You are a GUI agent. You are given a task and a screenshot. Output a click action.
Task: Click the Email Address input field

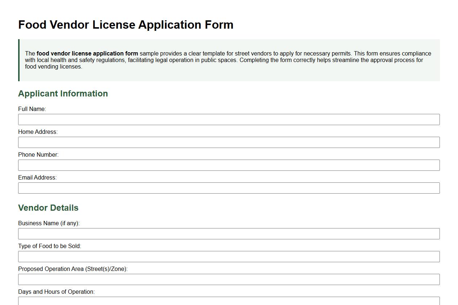point(228,188)
